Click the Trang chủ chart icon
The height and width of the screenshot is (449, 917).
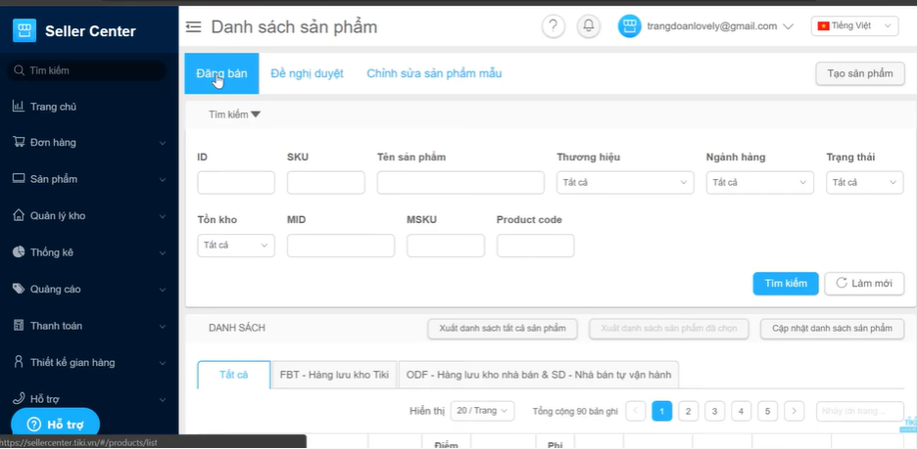click(x=18, y=107)
